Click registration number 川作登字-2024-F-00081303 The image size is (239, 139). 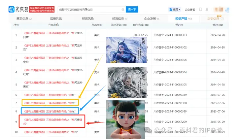tap(170, 35)
